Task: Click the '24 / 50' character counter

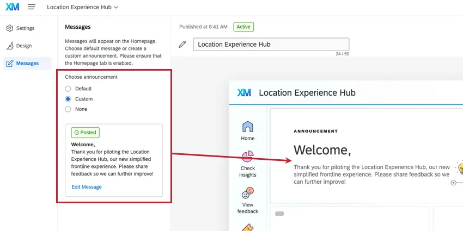Action: [343, 54]
